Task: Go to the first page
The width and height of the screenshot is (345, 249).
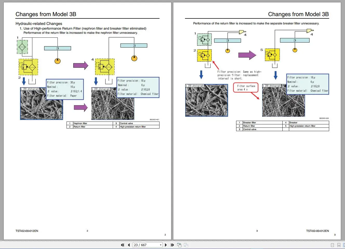Action: coord(122,245)
